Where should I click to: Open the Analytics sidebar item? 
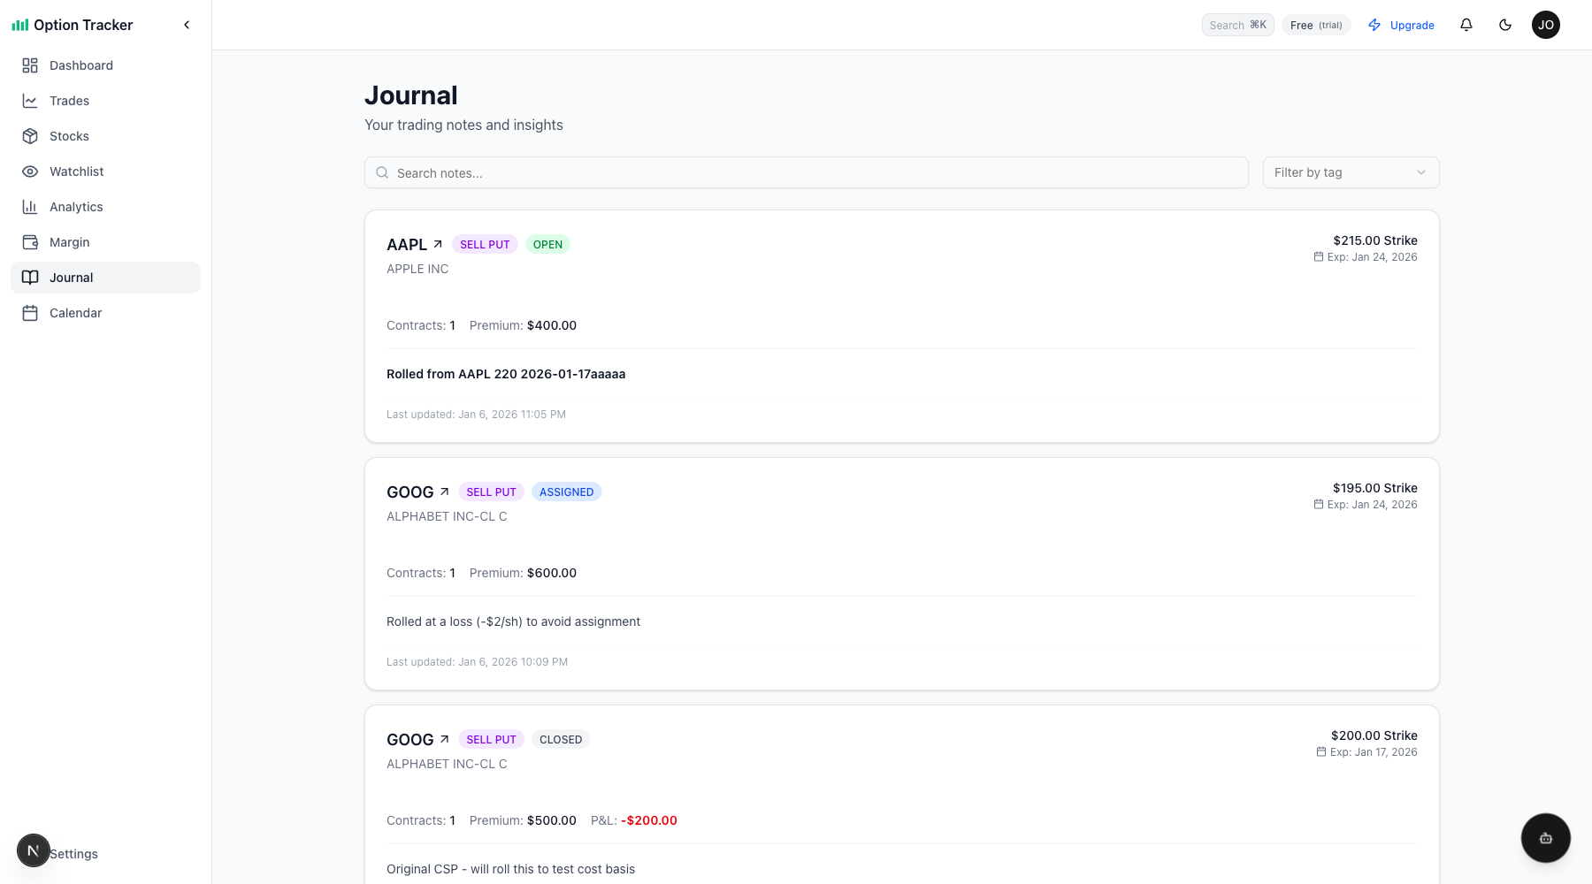coord(76,207)
